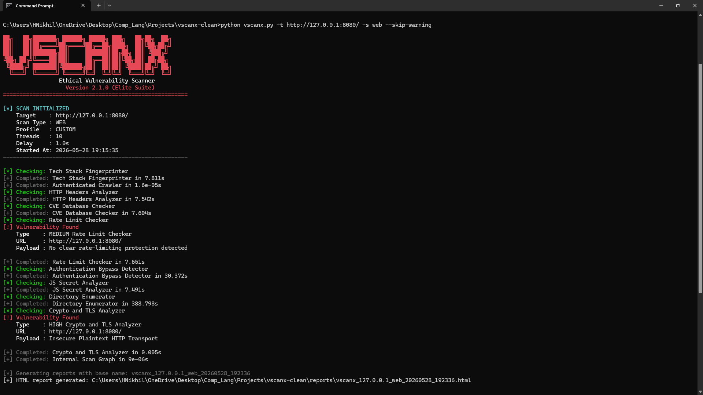
Task: Click 'Generating reports with base name' line
Action: (127, 373)
